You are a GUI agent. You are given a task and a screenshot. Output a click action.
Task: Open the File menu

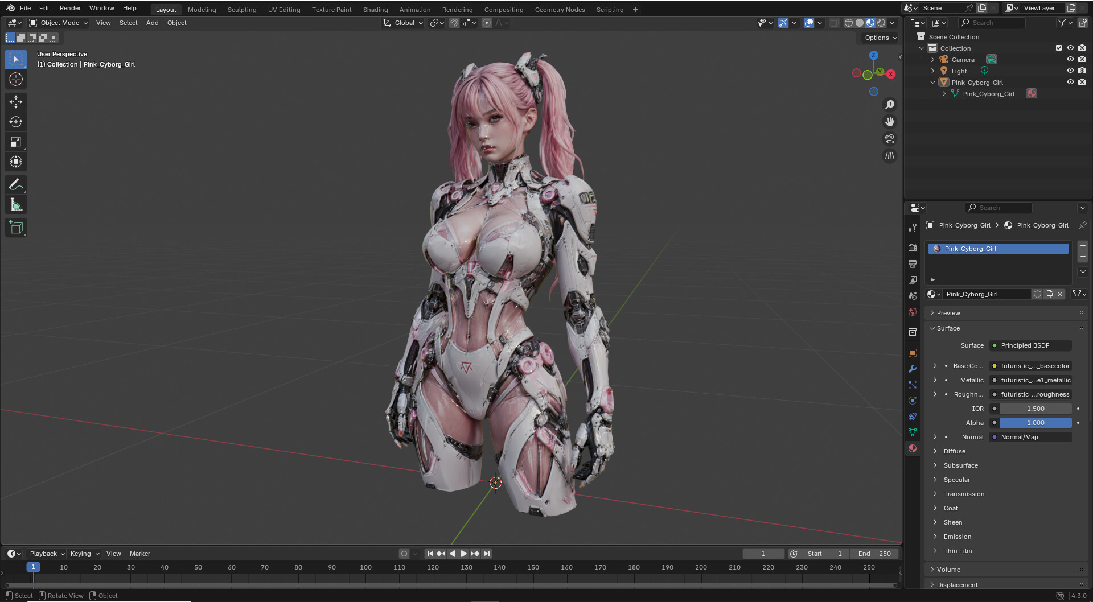pyautogui.click(x=25, y=8)
